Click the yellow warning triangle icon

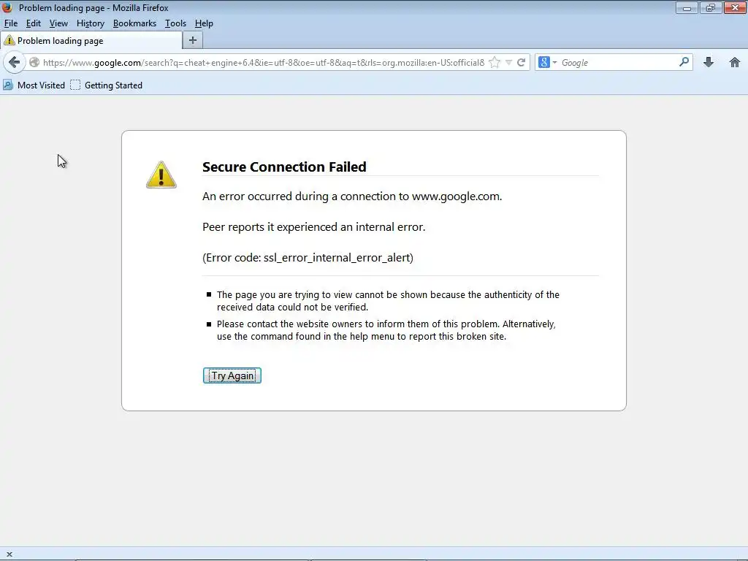pyautogui.click(x=161, y=175)
